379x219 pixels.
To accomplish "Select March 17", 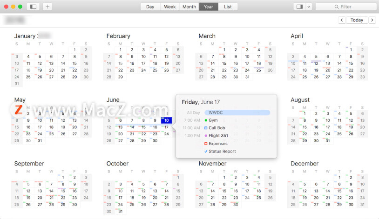I will coord(247,63).
